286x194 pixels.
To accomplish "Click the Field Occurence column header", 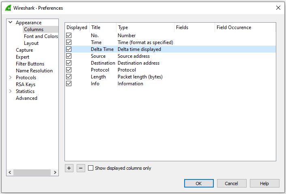I will (x=245, y=27).
